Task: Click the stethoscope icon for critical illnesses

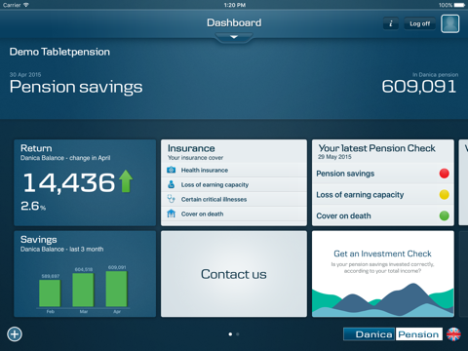Action: coord(172,199)
